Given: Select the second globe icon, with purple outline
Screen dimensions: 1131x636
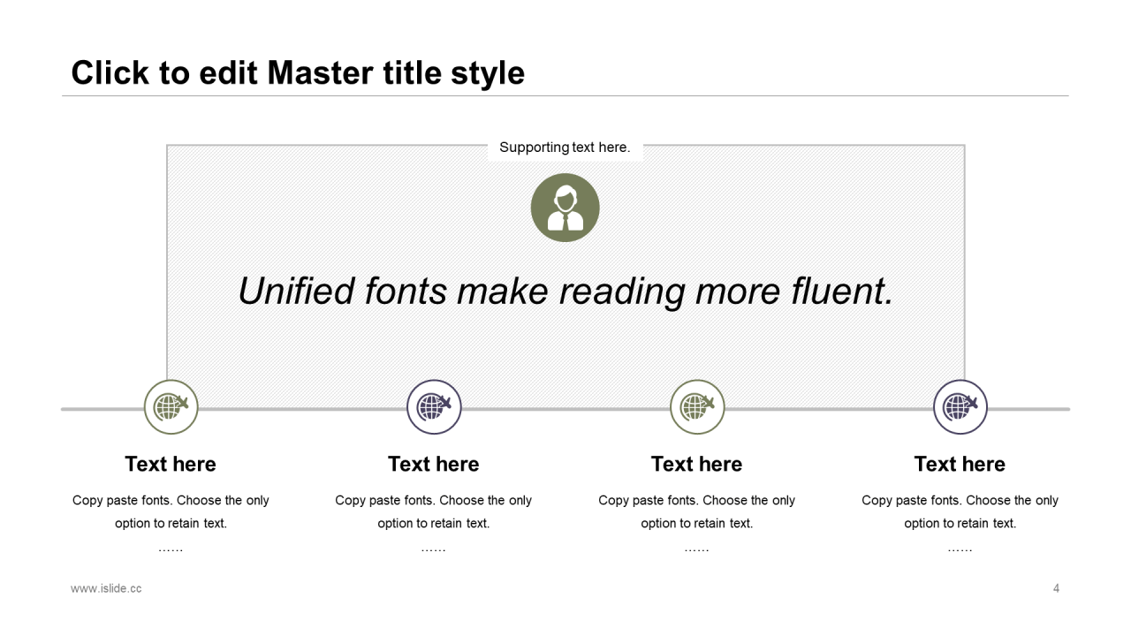Looking at the screenshot, I should coord(434,407).
